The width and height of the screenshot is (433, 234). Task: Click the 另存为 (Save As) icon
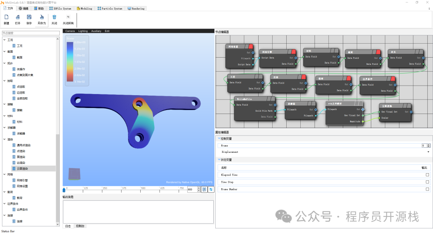[x=41, y=17]
